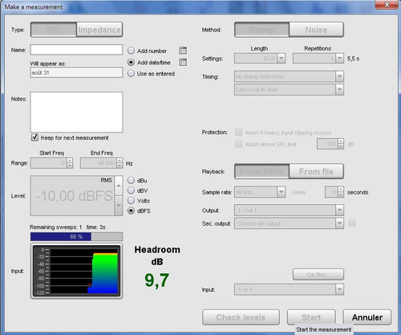401x335 pixels.
Task: Select the Impedance measurement type
Action: coord(99,30)
